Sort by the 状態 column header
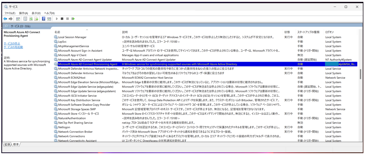The height and width of the screenshot is (155, 365). [x=287, y=32]
